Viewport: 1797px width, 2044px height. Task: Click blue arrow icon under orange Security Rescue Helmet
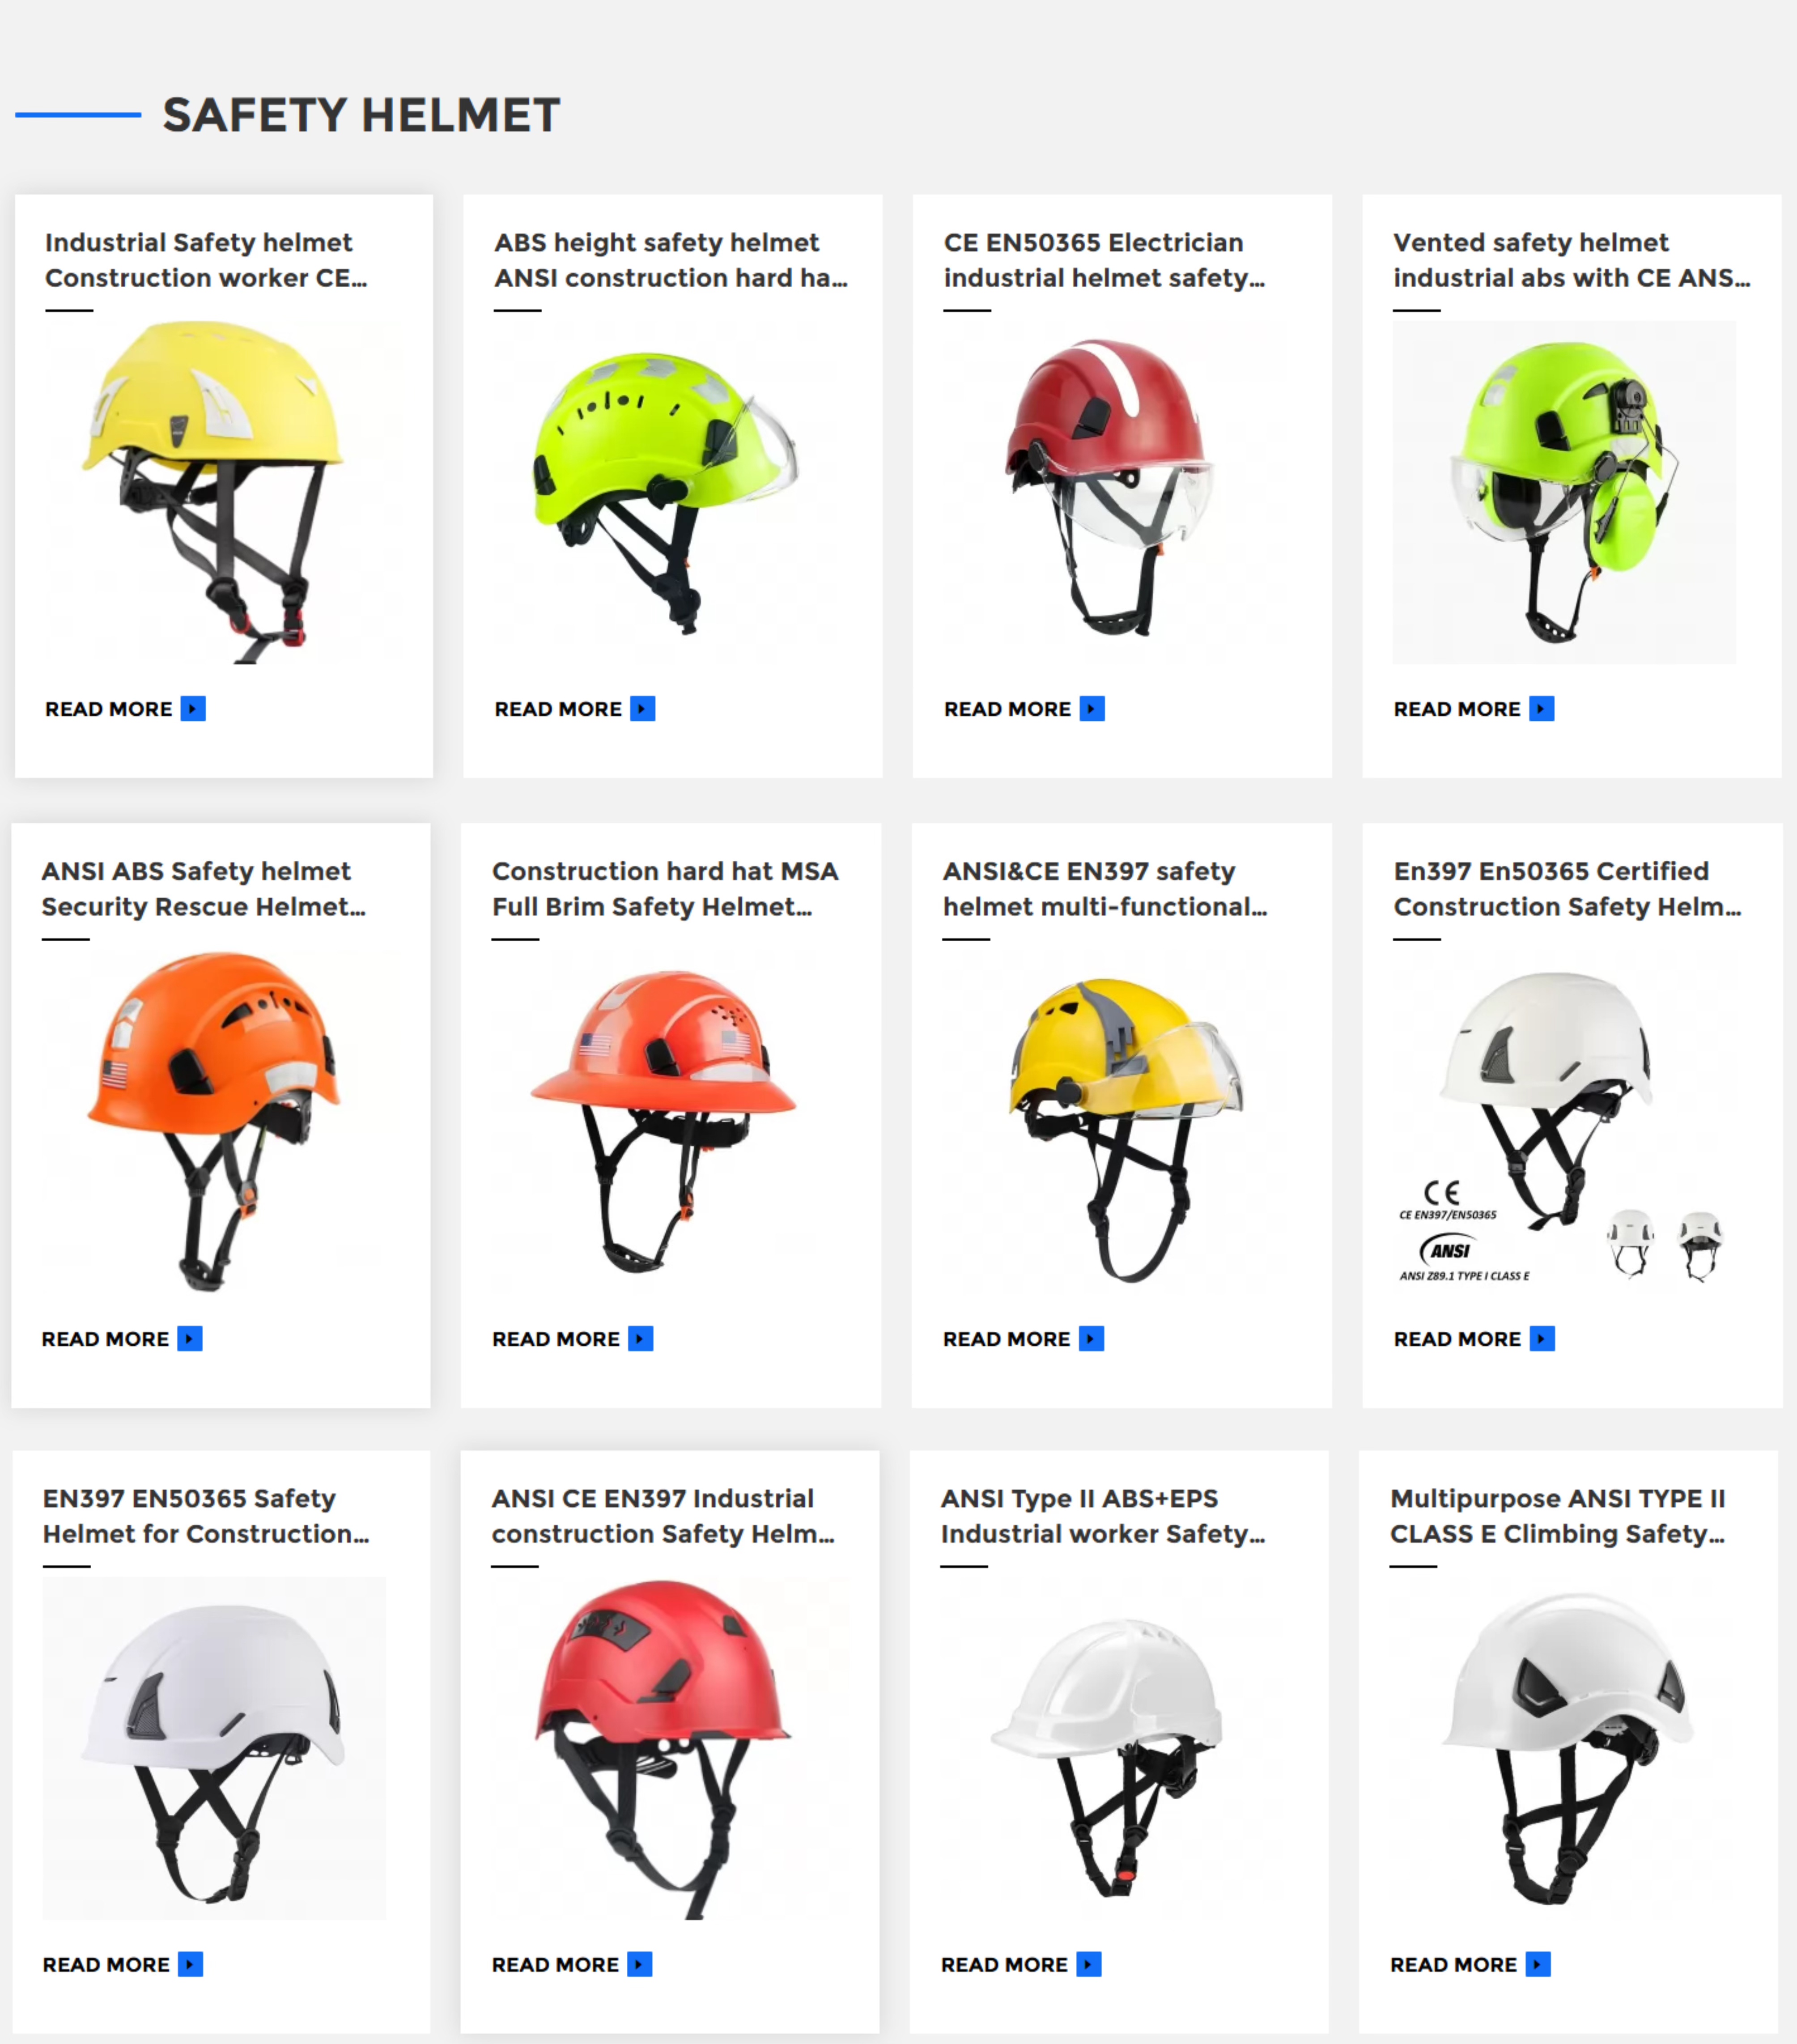[x=190, y=1338]
